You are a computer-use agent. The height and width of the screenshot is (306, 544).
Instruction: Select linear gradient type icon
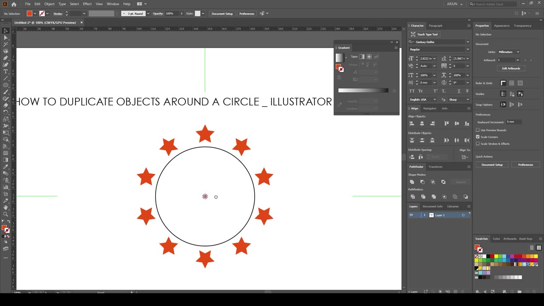coord(362,57)
